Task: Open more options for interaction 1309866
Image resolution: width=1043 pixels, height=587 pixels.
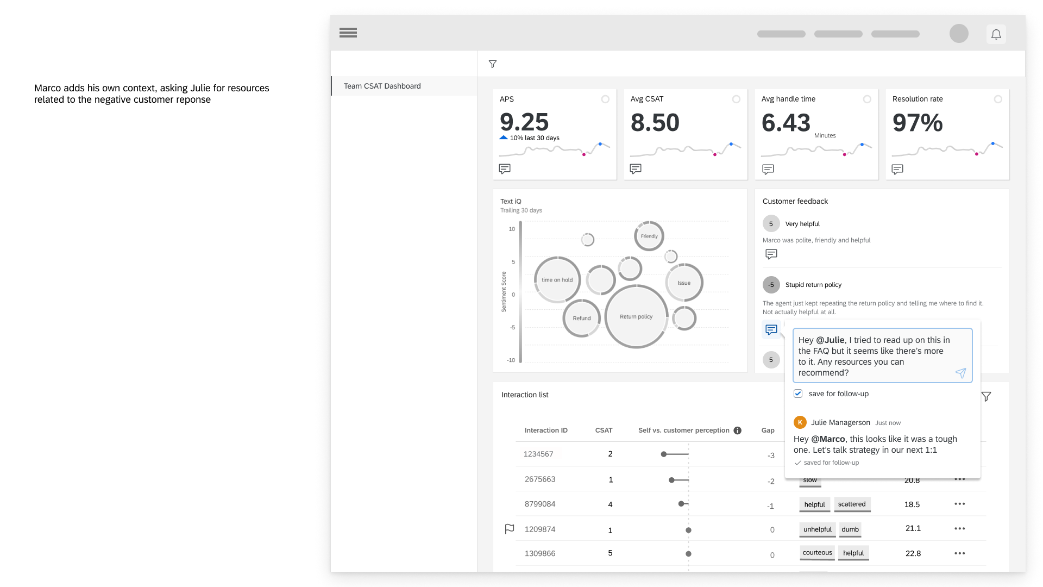Action: 959,553
